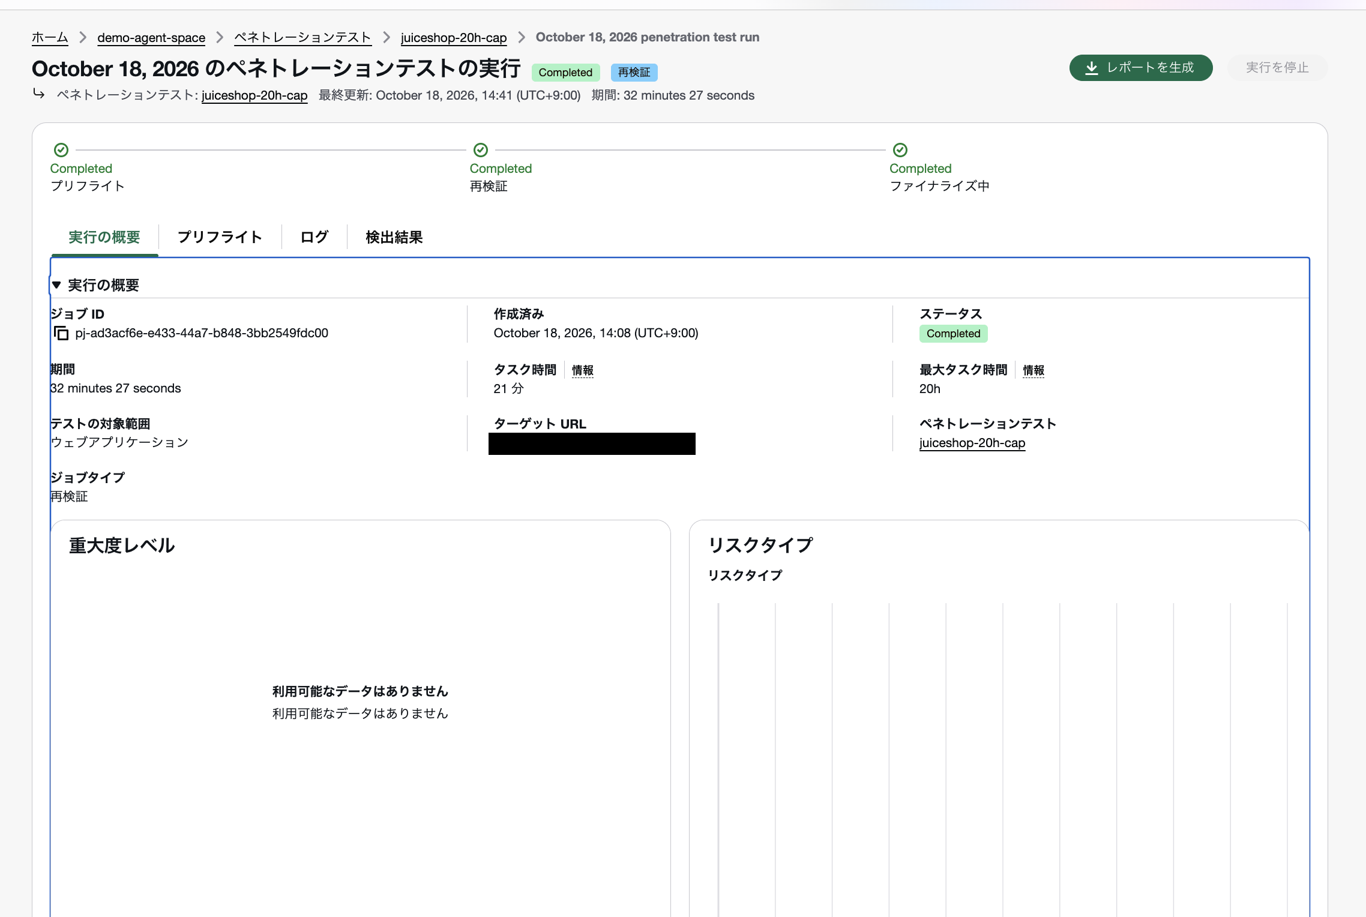
Task: Open the プリフライト tab
Action: (x=220, y=237)
